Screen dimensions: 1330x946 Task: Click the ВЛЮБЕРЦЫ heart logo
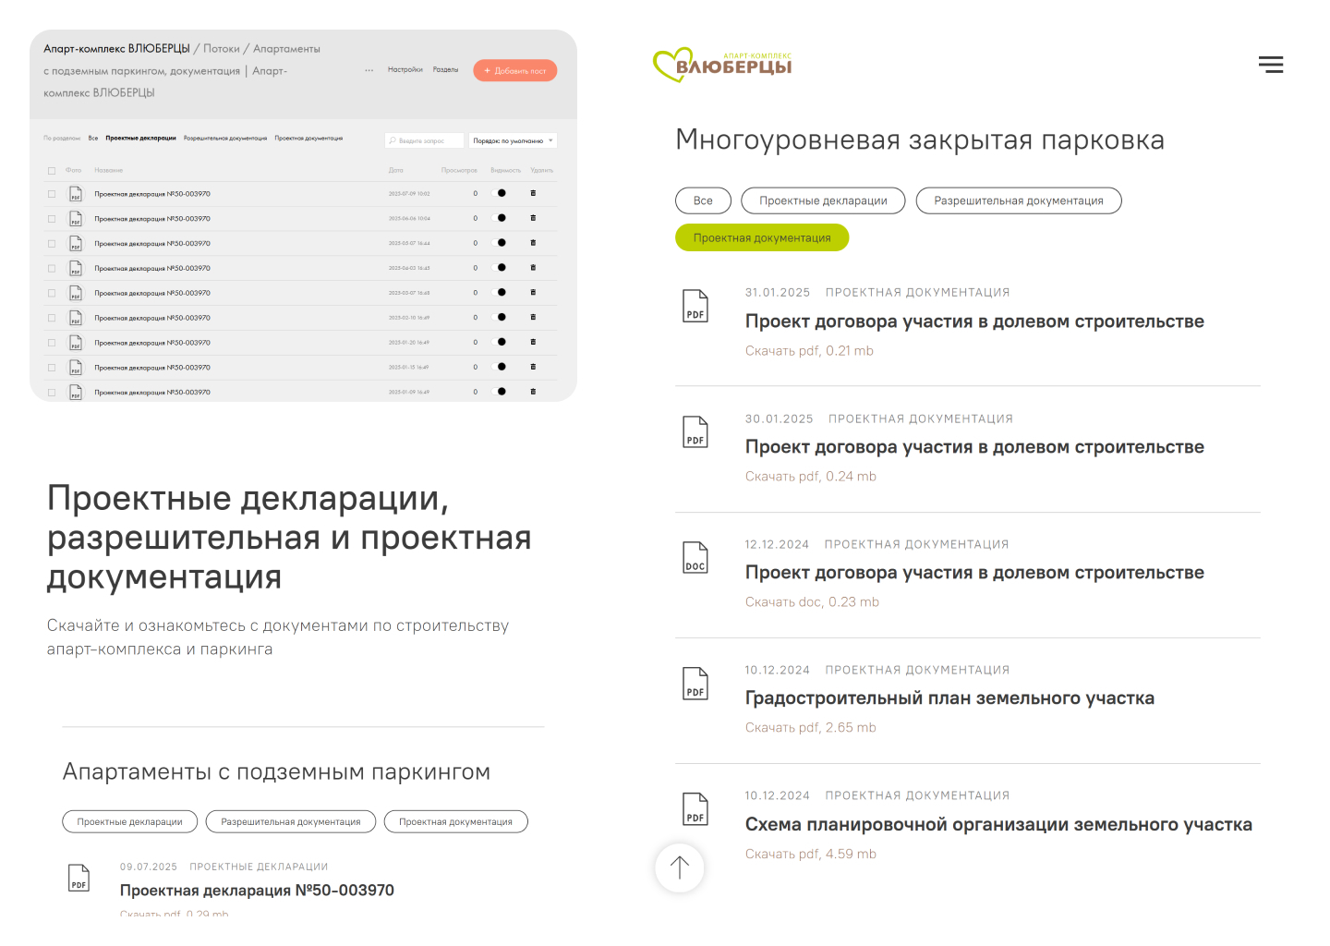[x=722, y=64]
